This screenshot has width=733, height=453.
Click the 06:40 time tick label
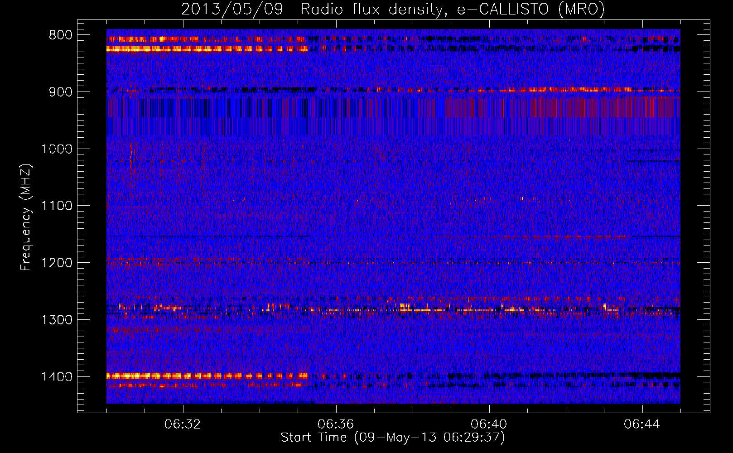click(489, 424)
